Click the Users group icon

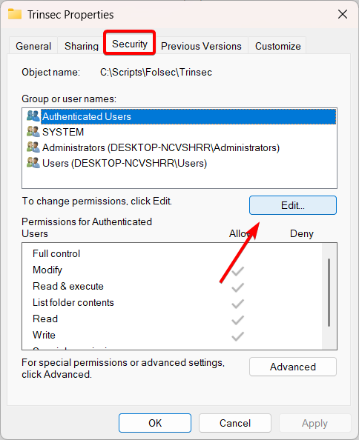coord(33,162)
